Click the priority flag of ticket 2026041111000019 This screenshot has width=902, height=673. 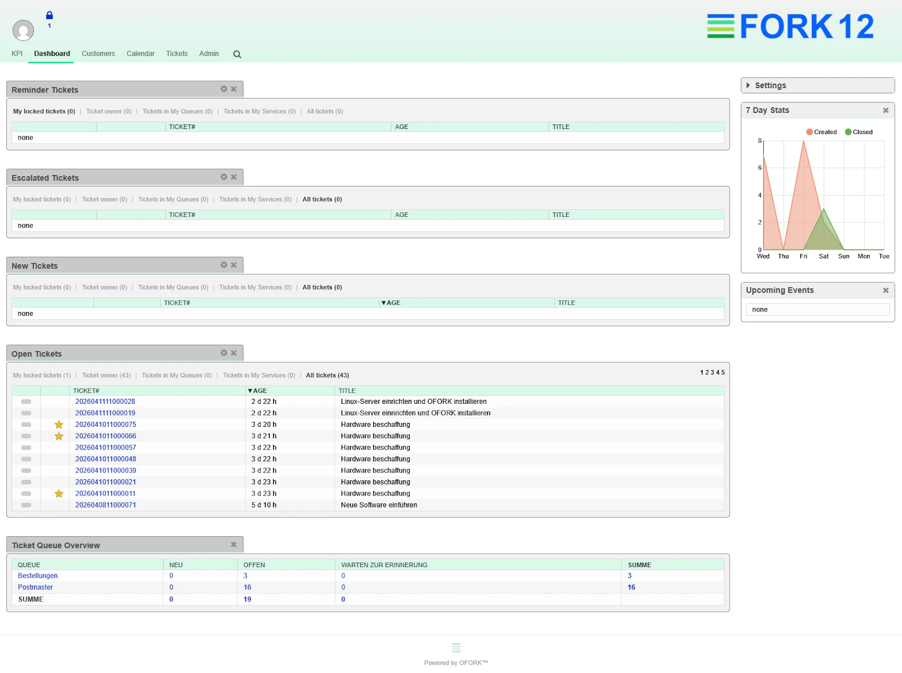click(26, 413)
